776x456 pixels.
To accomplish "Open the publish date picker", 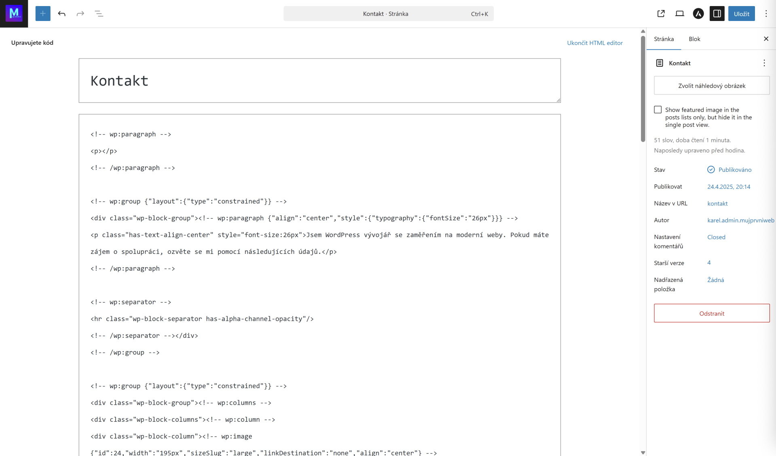I will pyautogui.click(x=728, y=186).
